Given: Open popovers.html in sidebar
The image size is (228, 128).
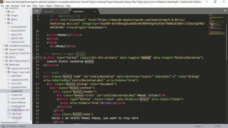Looking at the screenshot, I should [18, 98].
